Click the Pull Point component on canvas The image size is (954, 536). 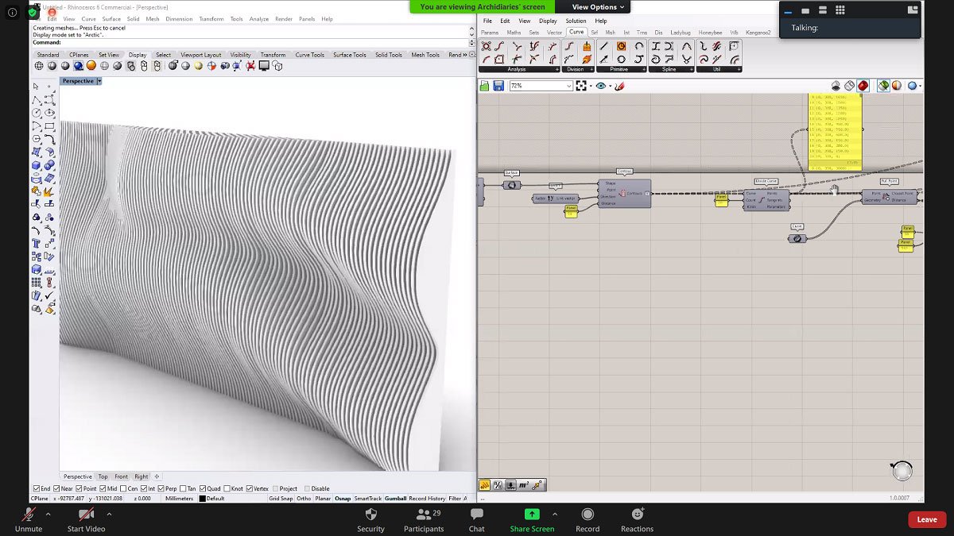click(890, 196)
